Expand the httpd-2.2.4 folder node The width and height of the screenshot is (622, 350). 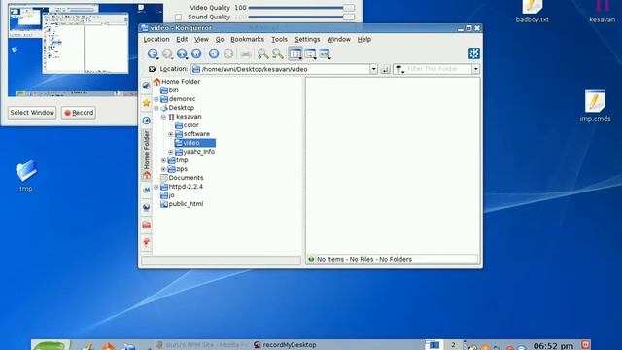pyautogui.click(x=156, y=187)
